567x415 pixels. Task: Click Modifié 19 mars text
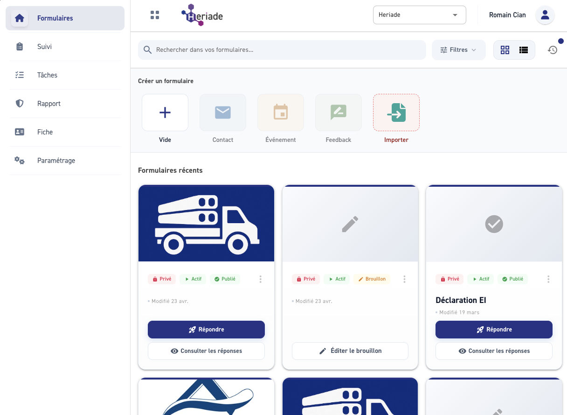pyautogui.click(x=459, y=312)
